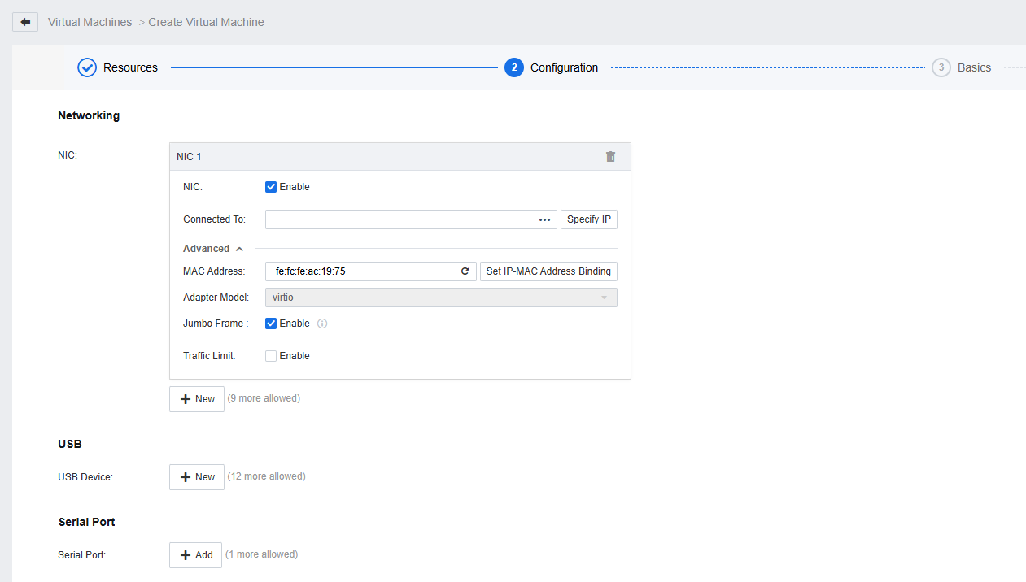Click the Networking section heading

(89, 115)
